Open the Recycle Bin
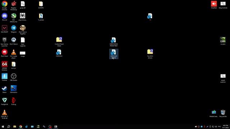 tap(223, 113)
